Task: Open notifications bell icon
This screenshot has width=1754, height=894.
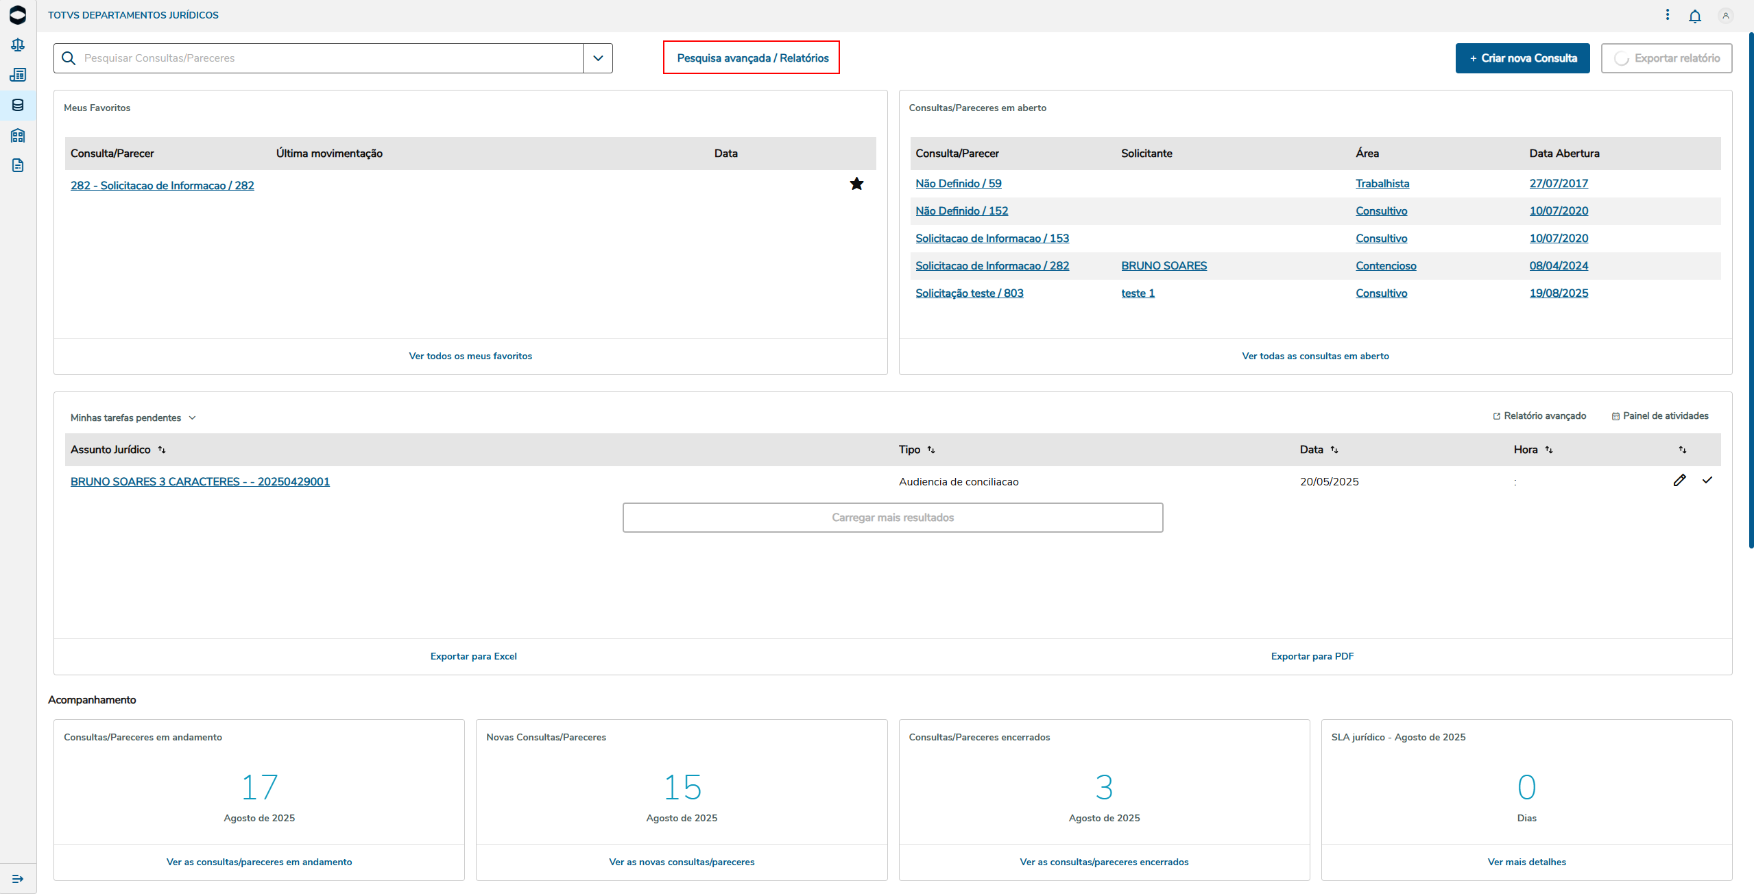Action: tap(1694, 16)
